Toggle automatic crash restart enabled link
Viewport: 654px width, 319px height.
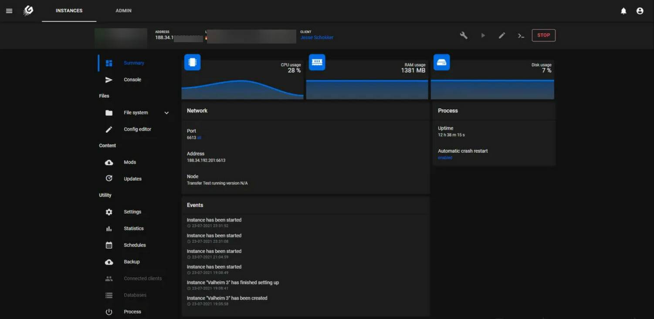[445, 158]
